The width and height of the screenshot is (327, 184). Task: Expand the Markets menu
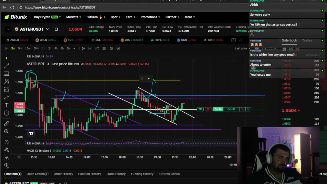pos(74,17)
